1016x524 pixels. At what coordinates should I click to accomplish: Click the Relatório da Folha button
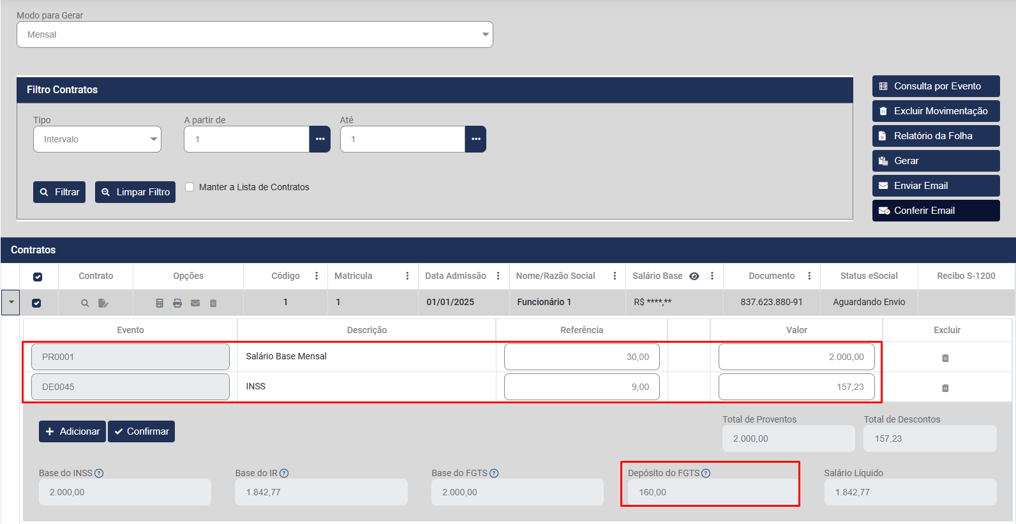pyautogui.click(x=936, y=136)
